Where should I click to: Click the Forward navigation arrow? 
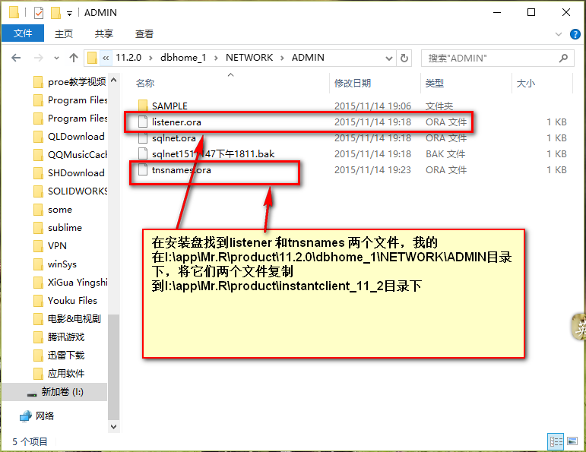click(x=38, y=58)
